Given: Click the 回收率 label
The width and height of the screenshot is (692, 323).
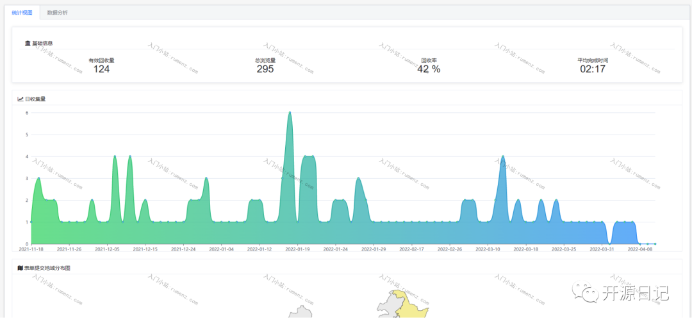Looking at the screenshot, I should click(x=429, y=60).
